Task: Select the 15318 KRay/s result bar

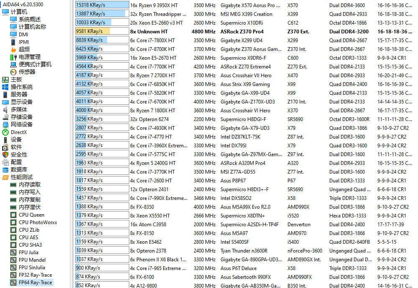Action: pos(102,5)
